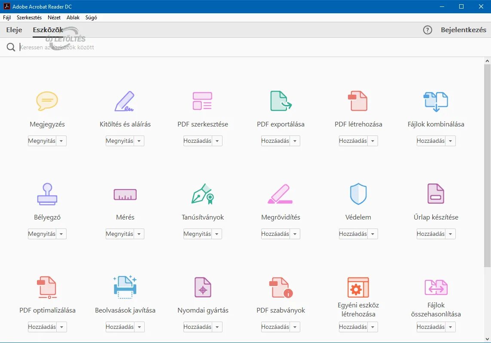Open the Ablak menu
The width and height of the screenshot is (491, 343).
(x=73, y=18)
